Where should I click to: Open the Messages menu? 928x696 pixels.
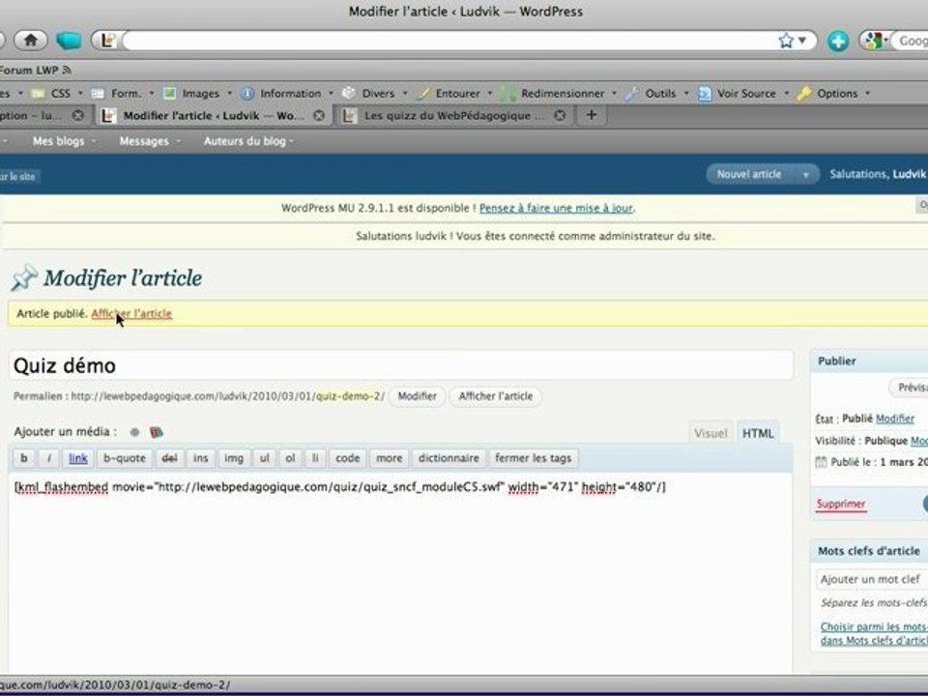(x=149, y=141)
